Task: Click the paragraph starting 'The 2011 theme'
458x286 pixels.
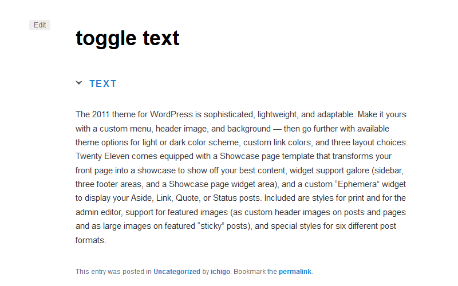Action: 242,177
